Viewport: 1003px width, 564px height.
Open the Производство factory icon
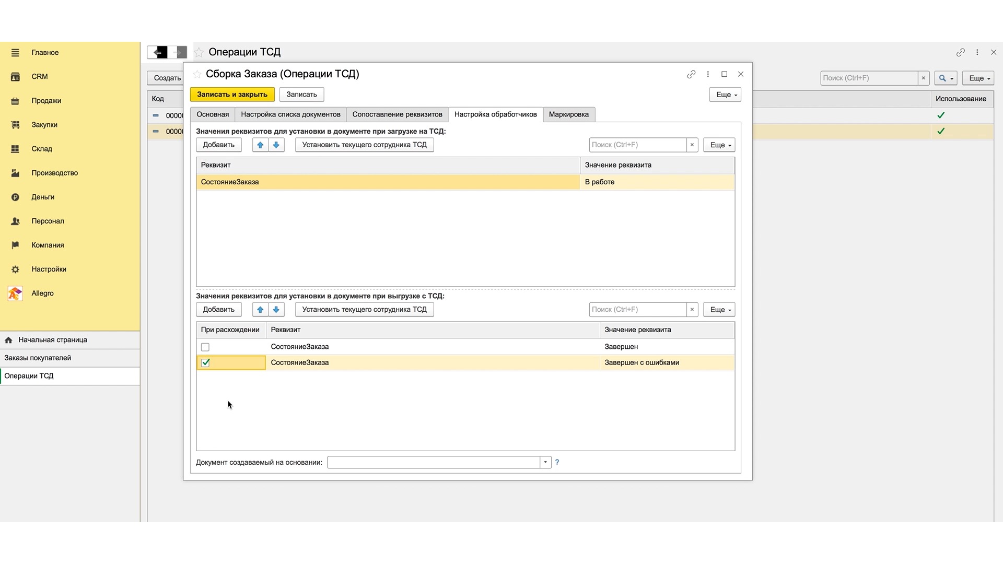pos(15,173)
